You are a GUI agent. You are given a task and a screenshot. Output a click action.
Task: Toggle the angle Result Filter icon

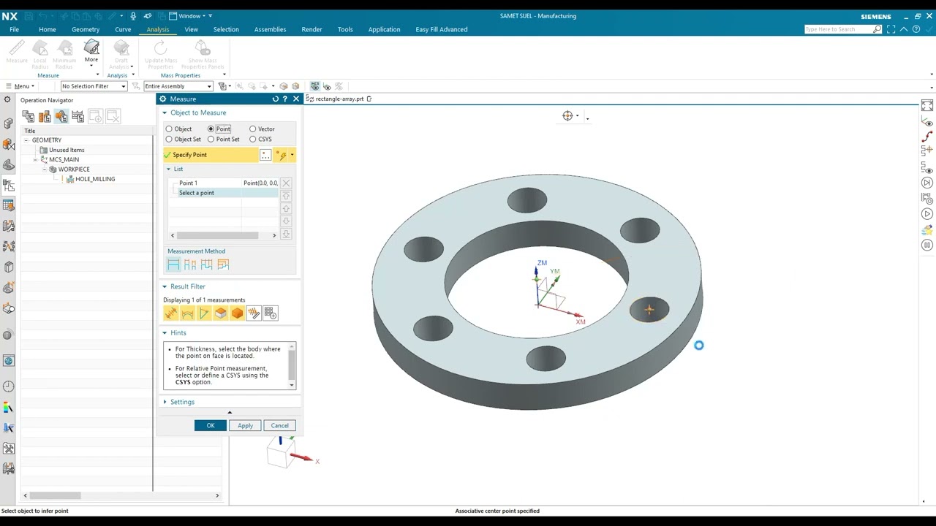click(x=204, y=313)
